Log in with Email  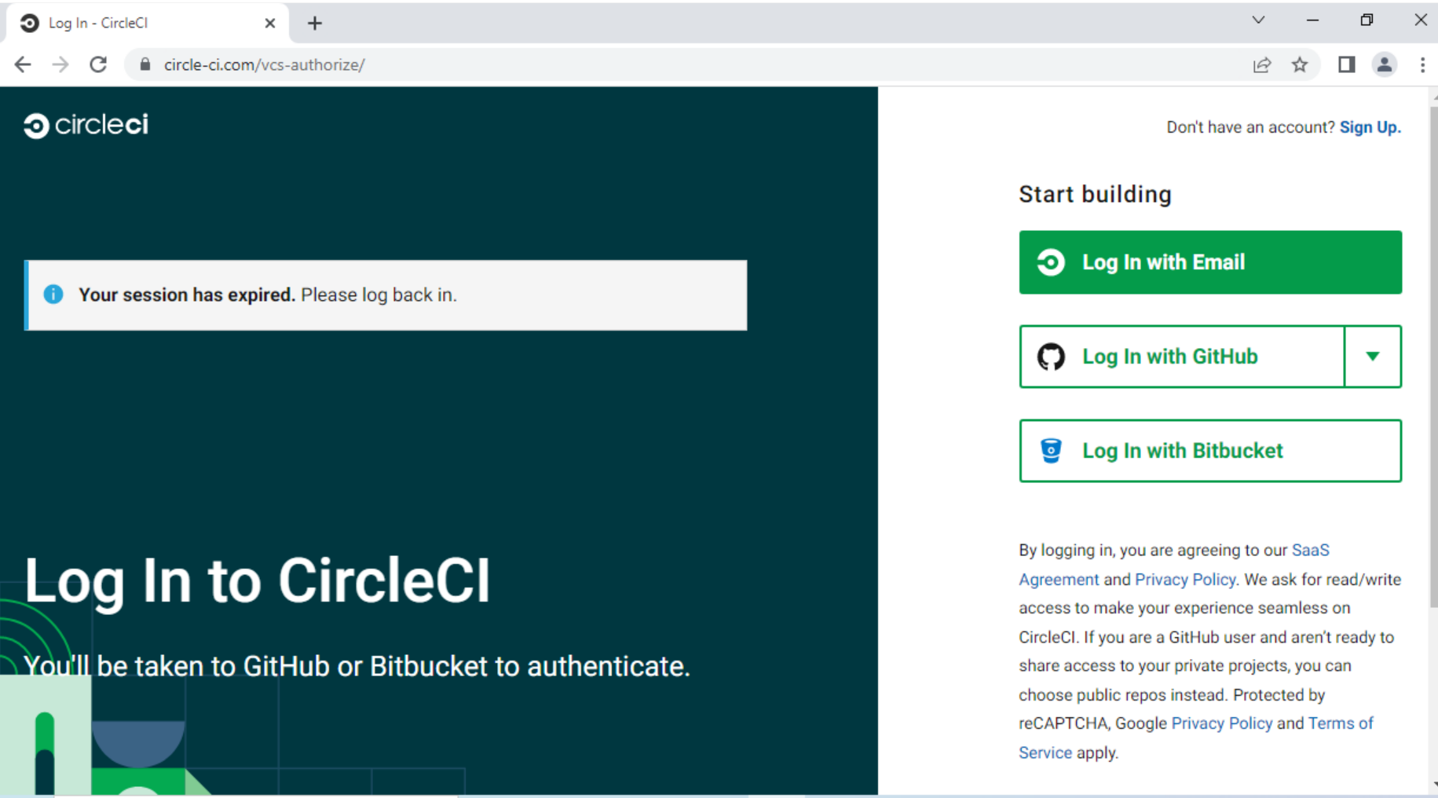(x=1210, y=262)
